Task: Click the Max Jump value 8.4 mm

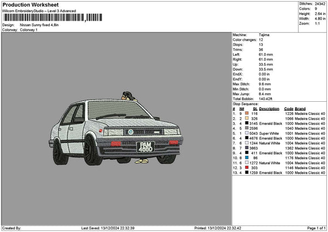Action: click(265, 94)
